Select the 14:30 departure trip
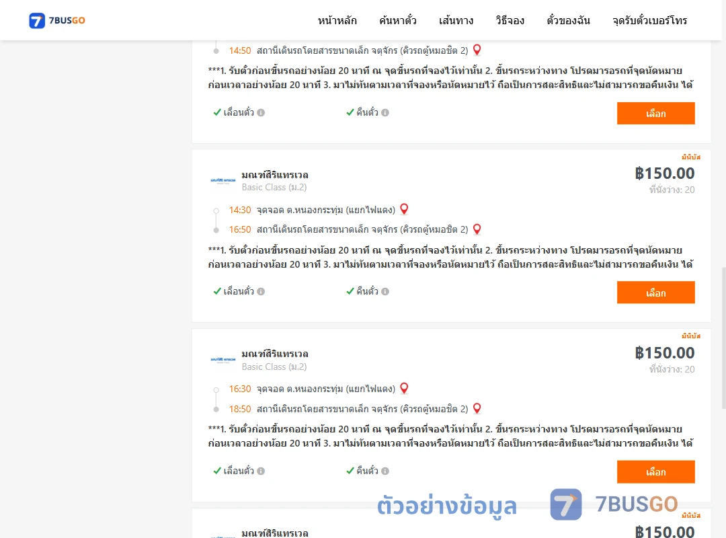726x538 pixels. coord(655,293)
